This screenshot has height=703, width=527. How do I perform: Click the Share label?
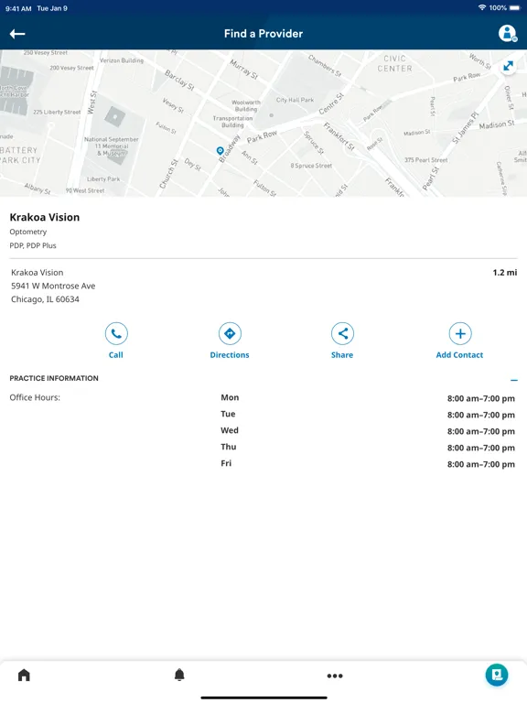(342, 354)
